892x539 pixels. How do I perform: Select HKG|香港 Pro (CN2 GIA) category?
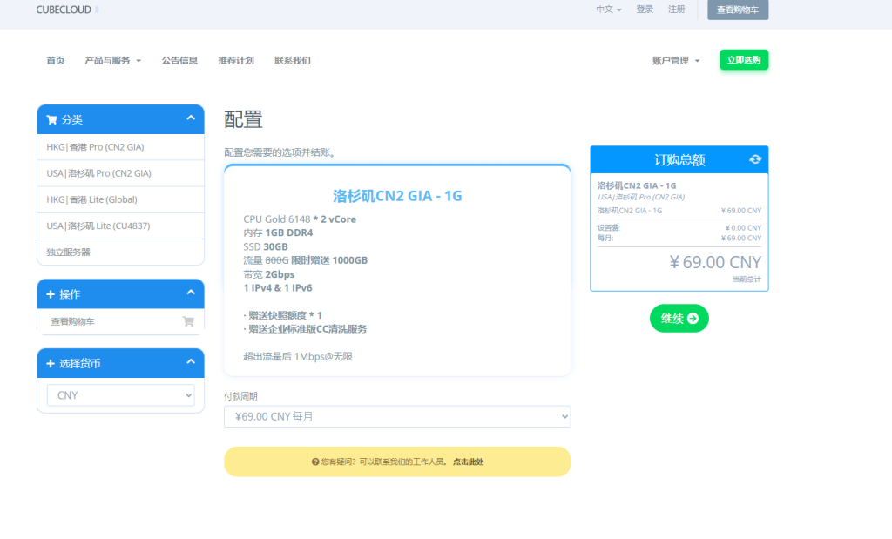pyautogui.click(x=95, y=147)
